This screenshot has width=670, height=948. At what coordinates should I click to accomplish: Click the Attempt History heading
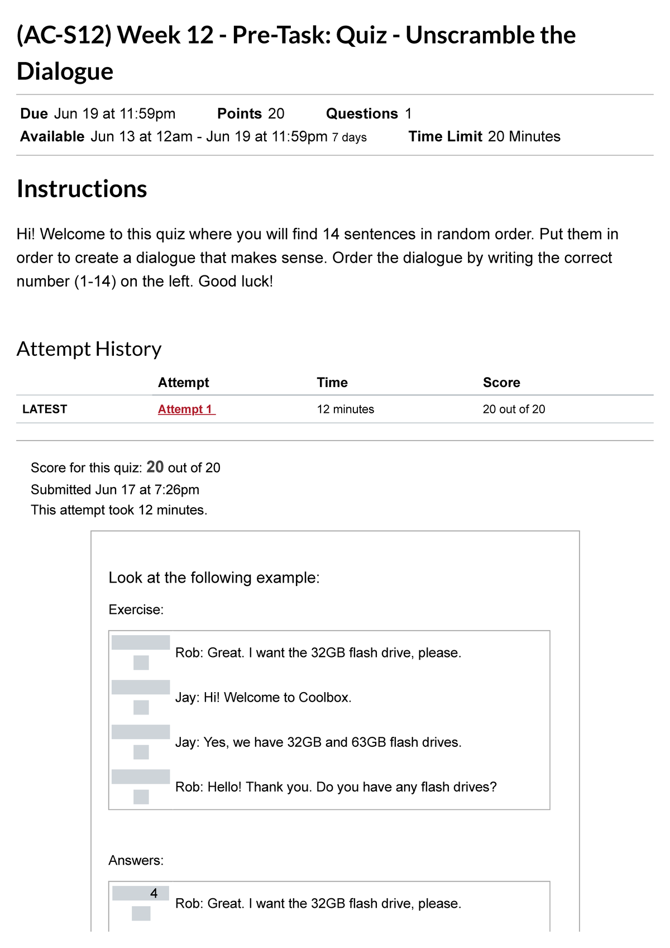coord(88,349)
